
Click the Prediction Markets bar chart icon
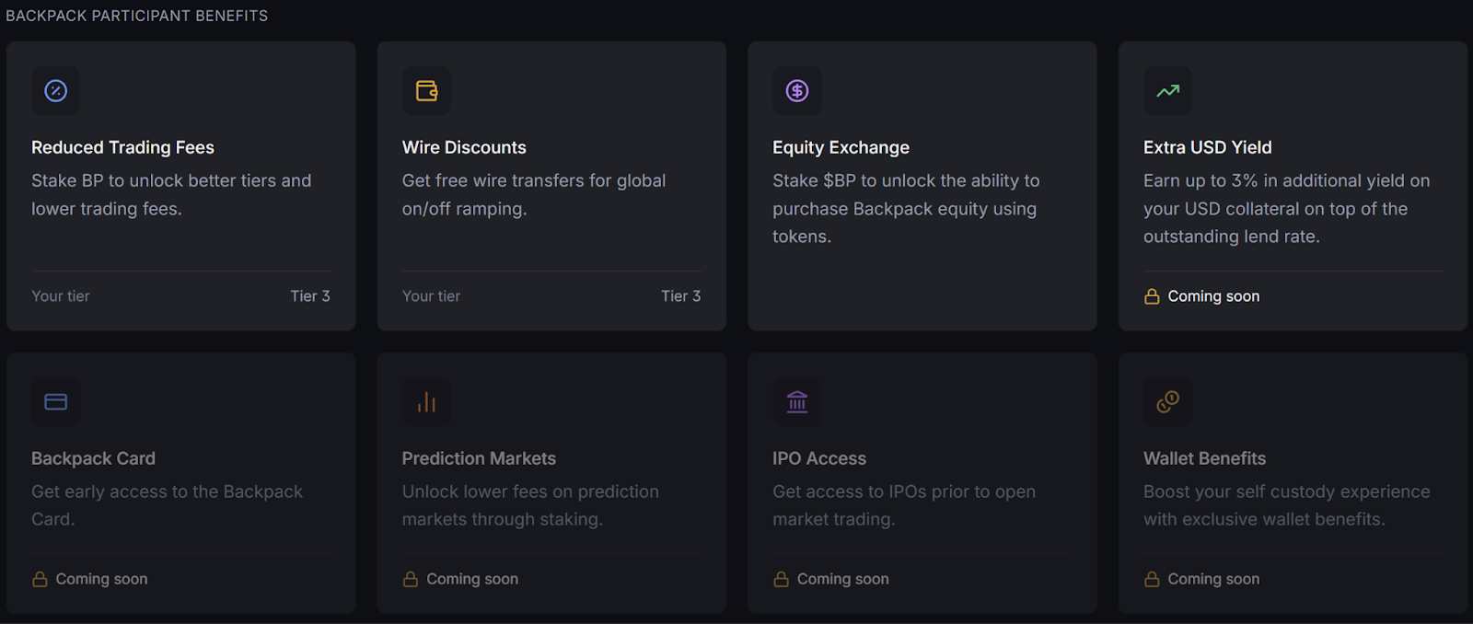pyautogui.click(x=426, y=402)
